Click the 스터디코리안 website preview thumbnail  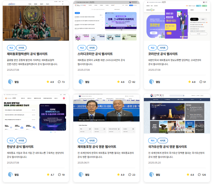[106, 21]
